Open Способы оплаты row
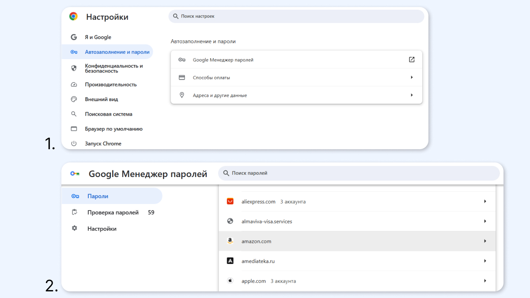530x298 pixels. (x=296, y=77)
